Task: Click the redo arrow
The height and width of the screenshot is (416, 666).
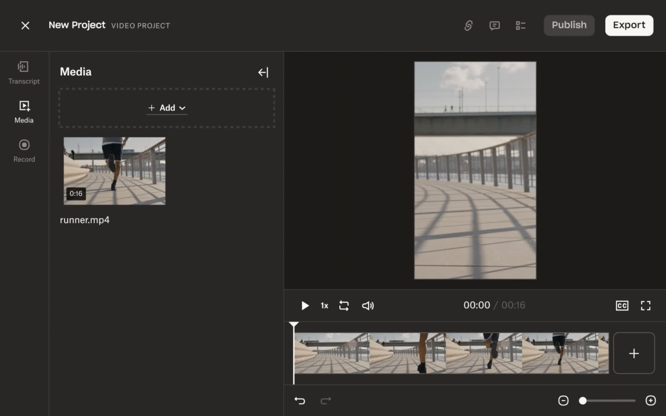Action: tap(326, 401)
